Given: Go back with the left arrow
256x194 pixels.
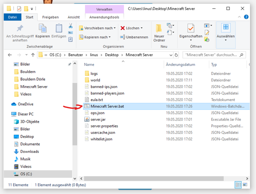Looking at the screenshot, I should (x=10, y=55).
